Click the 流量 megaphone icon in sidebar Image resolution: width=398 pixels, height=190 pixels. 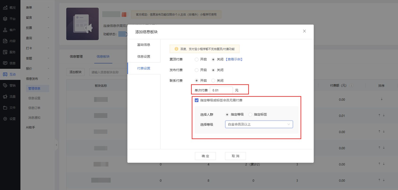[5, 97]
